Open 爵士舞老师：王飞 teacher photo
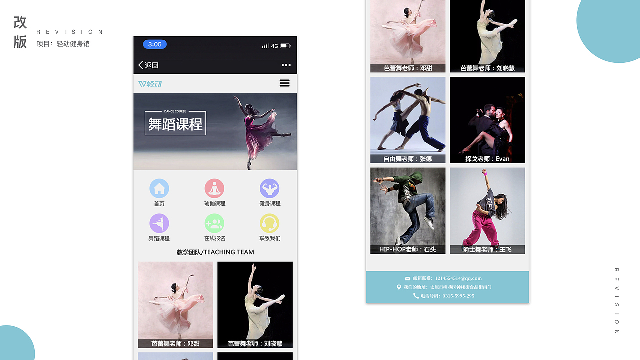The image size is (640, 360). [487, 211]
